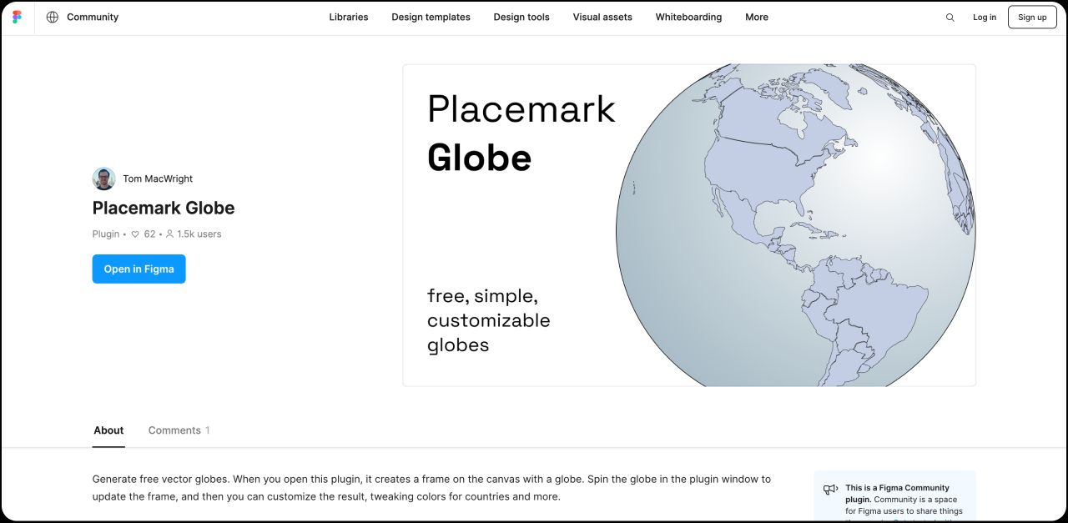Click the megaphone icon in the Community notice
Viewport: 1068px width, 523px height.
point(830,490)
